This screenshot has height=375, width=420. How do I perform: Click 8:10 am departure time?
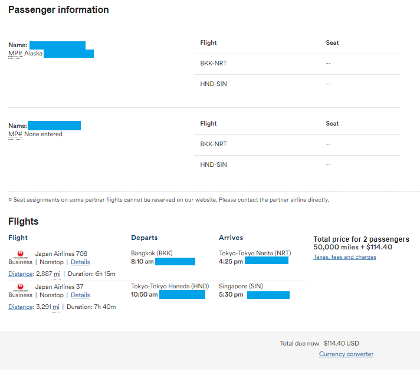(142, 262)
